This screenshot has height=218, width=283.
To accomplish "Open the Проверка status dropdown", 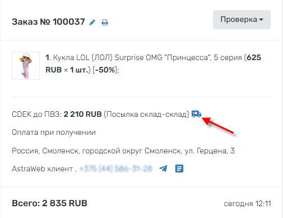I will [242, 20].
